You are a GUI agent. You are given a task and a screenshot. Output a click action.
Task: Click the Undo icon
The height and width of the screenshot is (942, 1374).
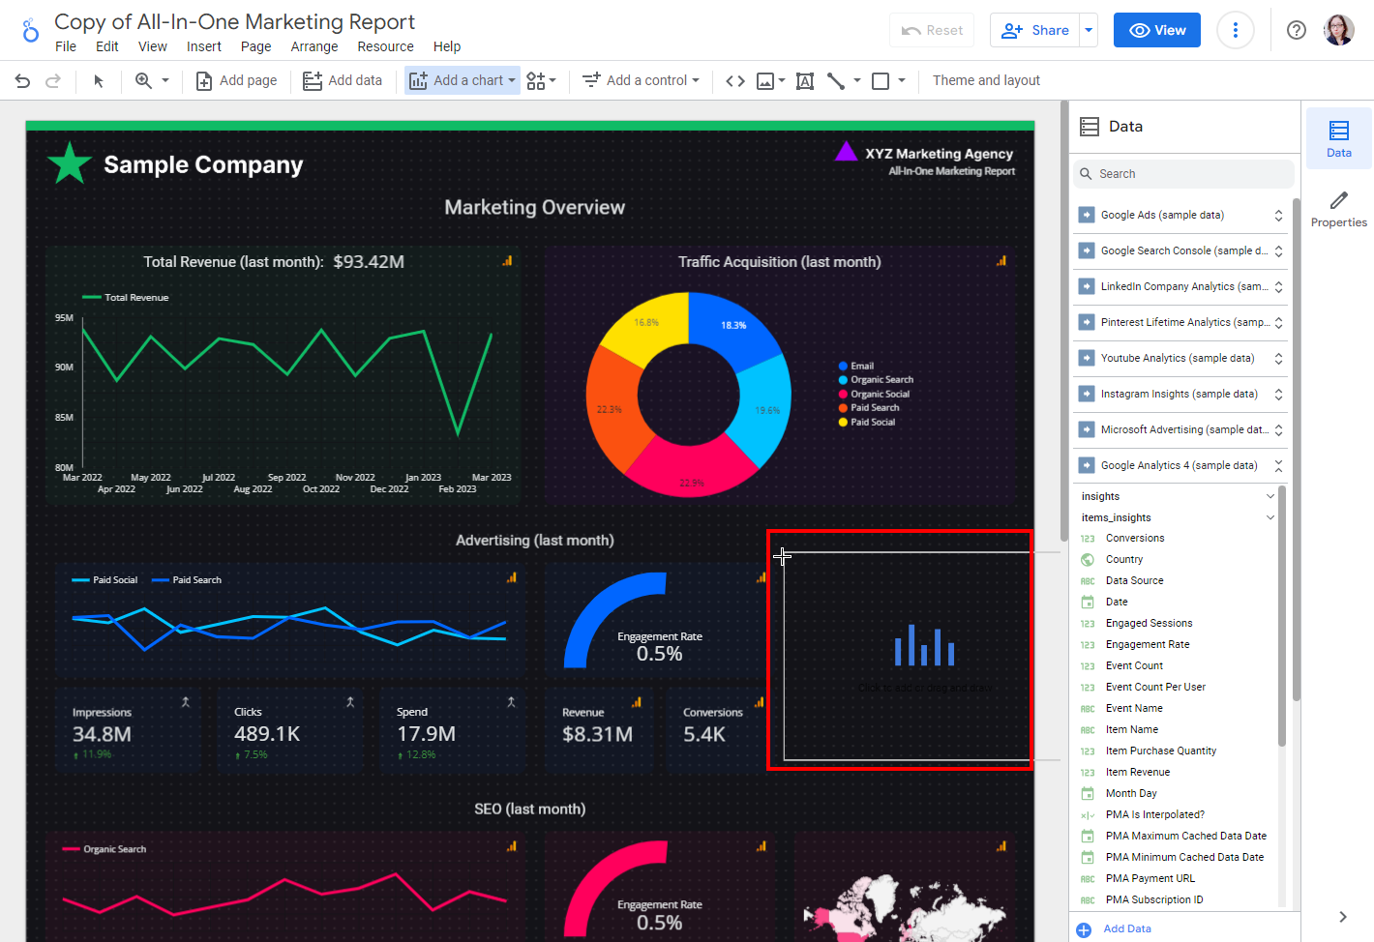click(22, 80)
